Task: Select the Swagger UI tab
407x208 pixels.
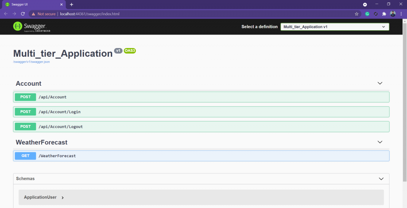Action: (33, 5)
